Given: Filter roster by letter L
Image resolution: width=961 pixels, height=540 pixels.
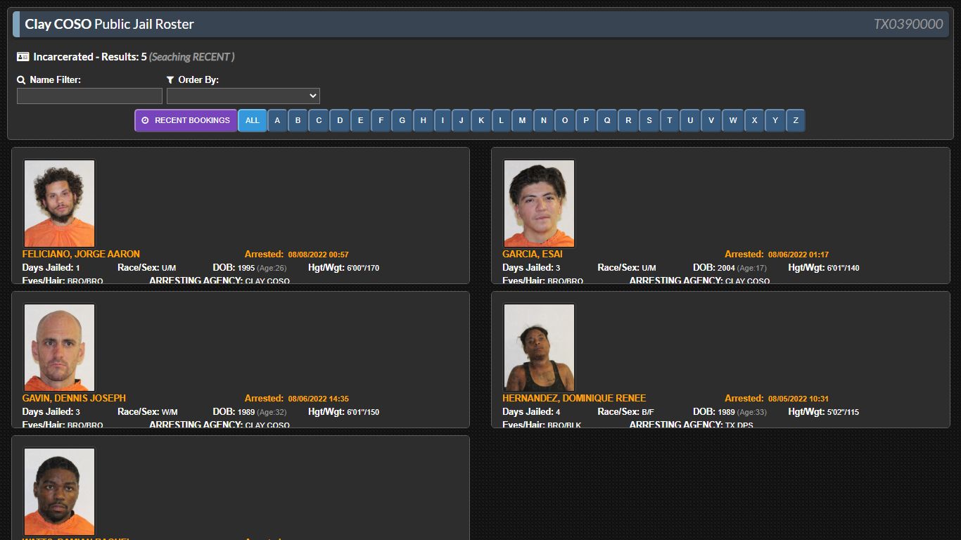Looking at the screenshot, I should 502,120.
